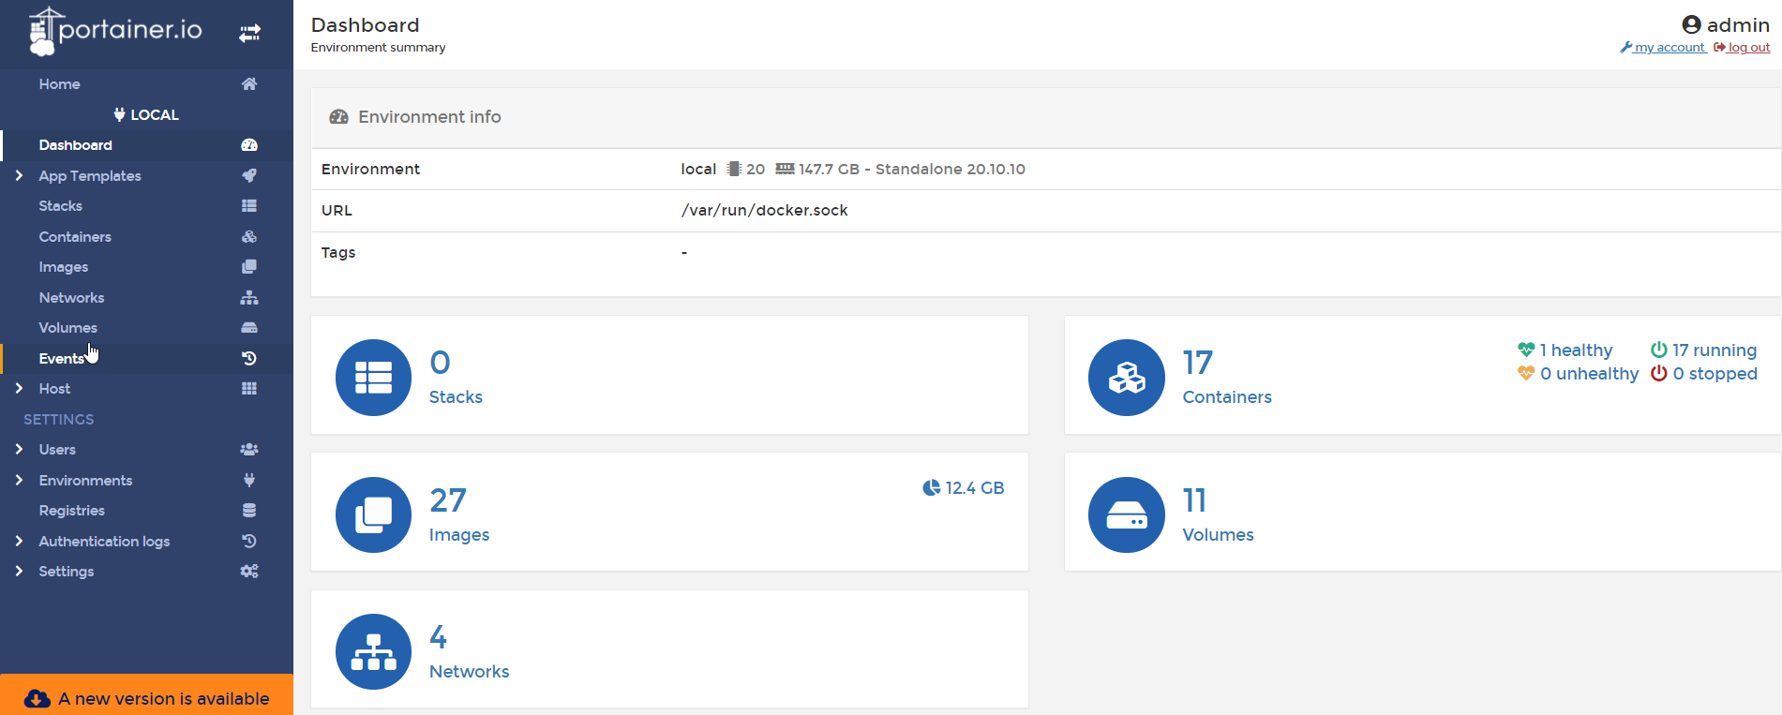Click the log out link
This screenshot has height=715, width=1782.
1748,48
